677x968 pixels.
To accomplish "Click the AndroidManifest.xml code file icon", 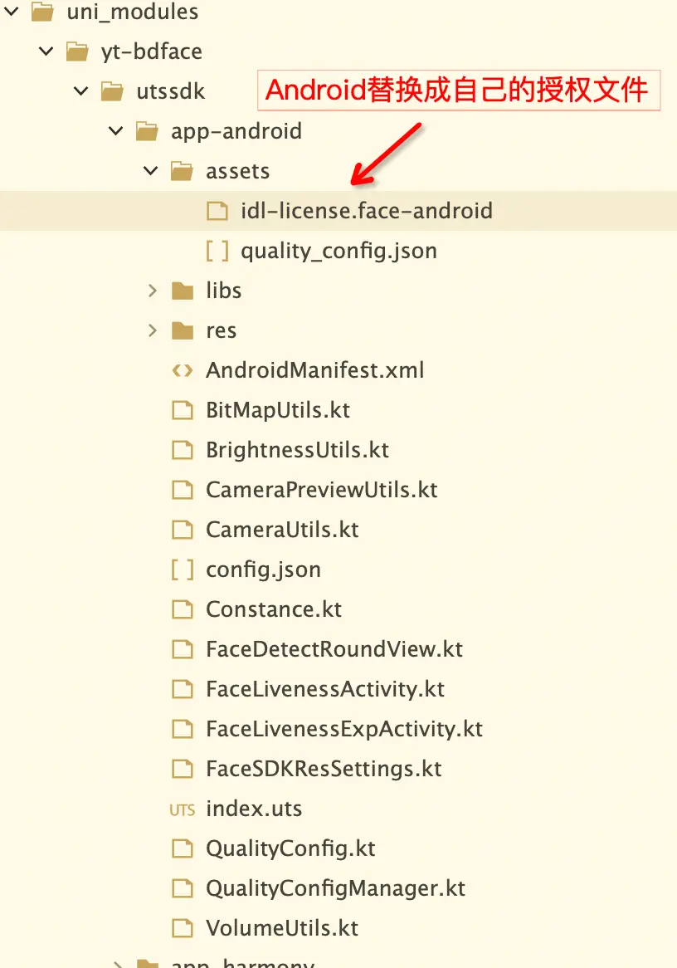I will tap(182, 370).
